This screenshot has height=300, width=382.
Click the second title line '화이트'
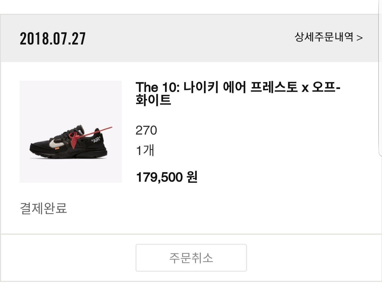coord(153,100)
